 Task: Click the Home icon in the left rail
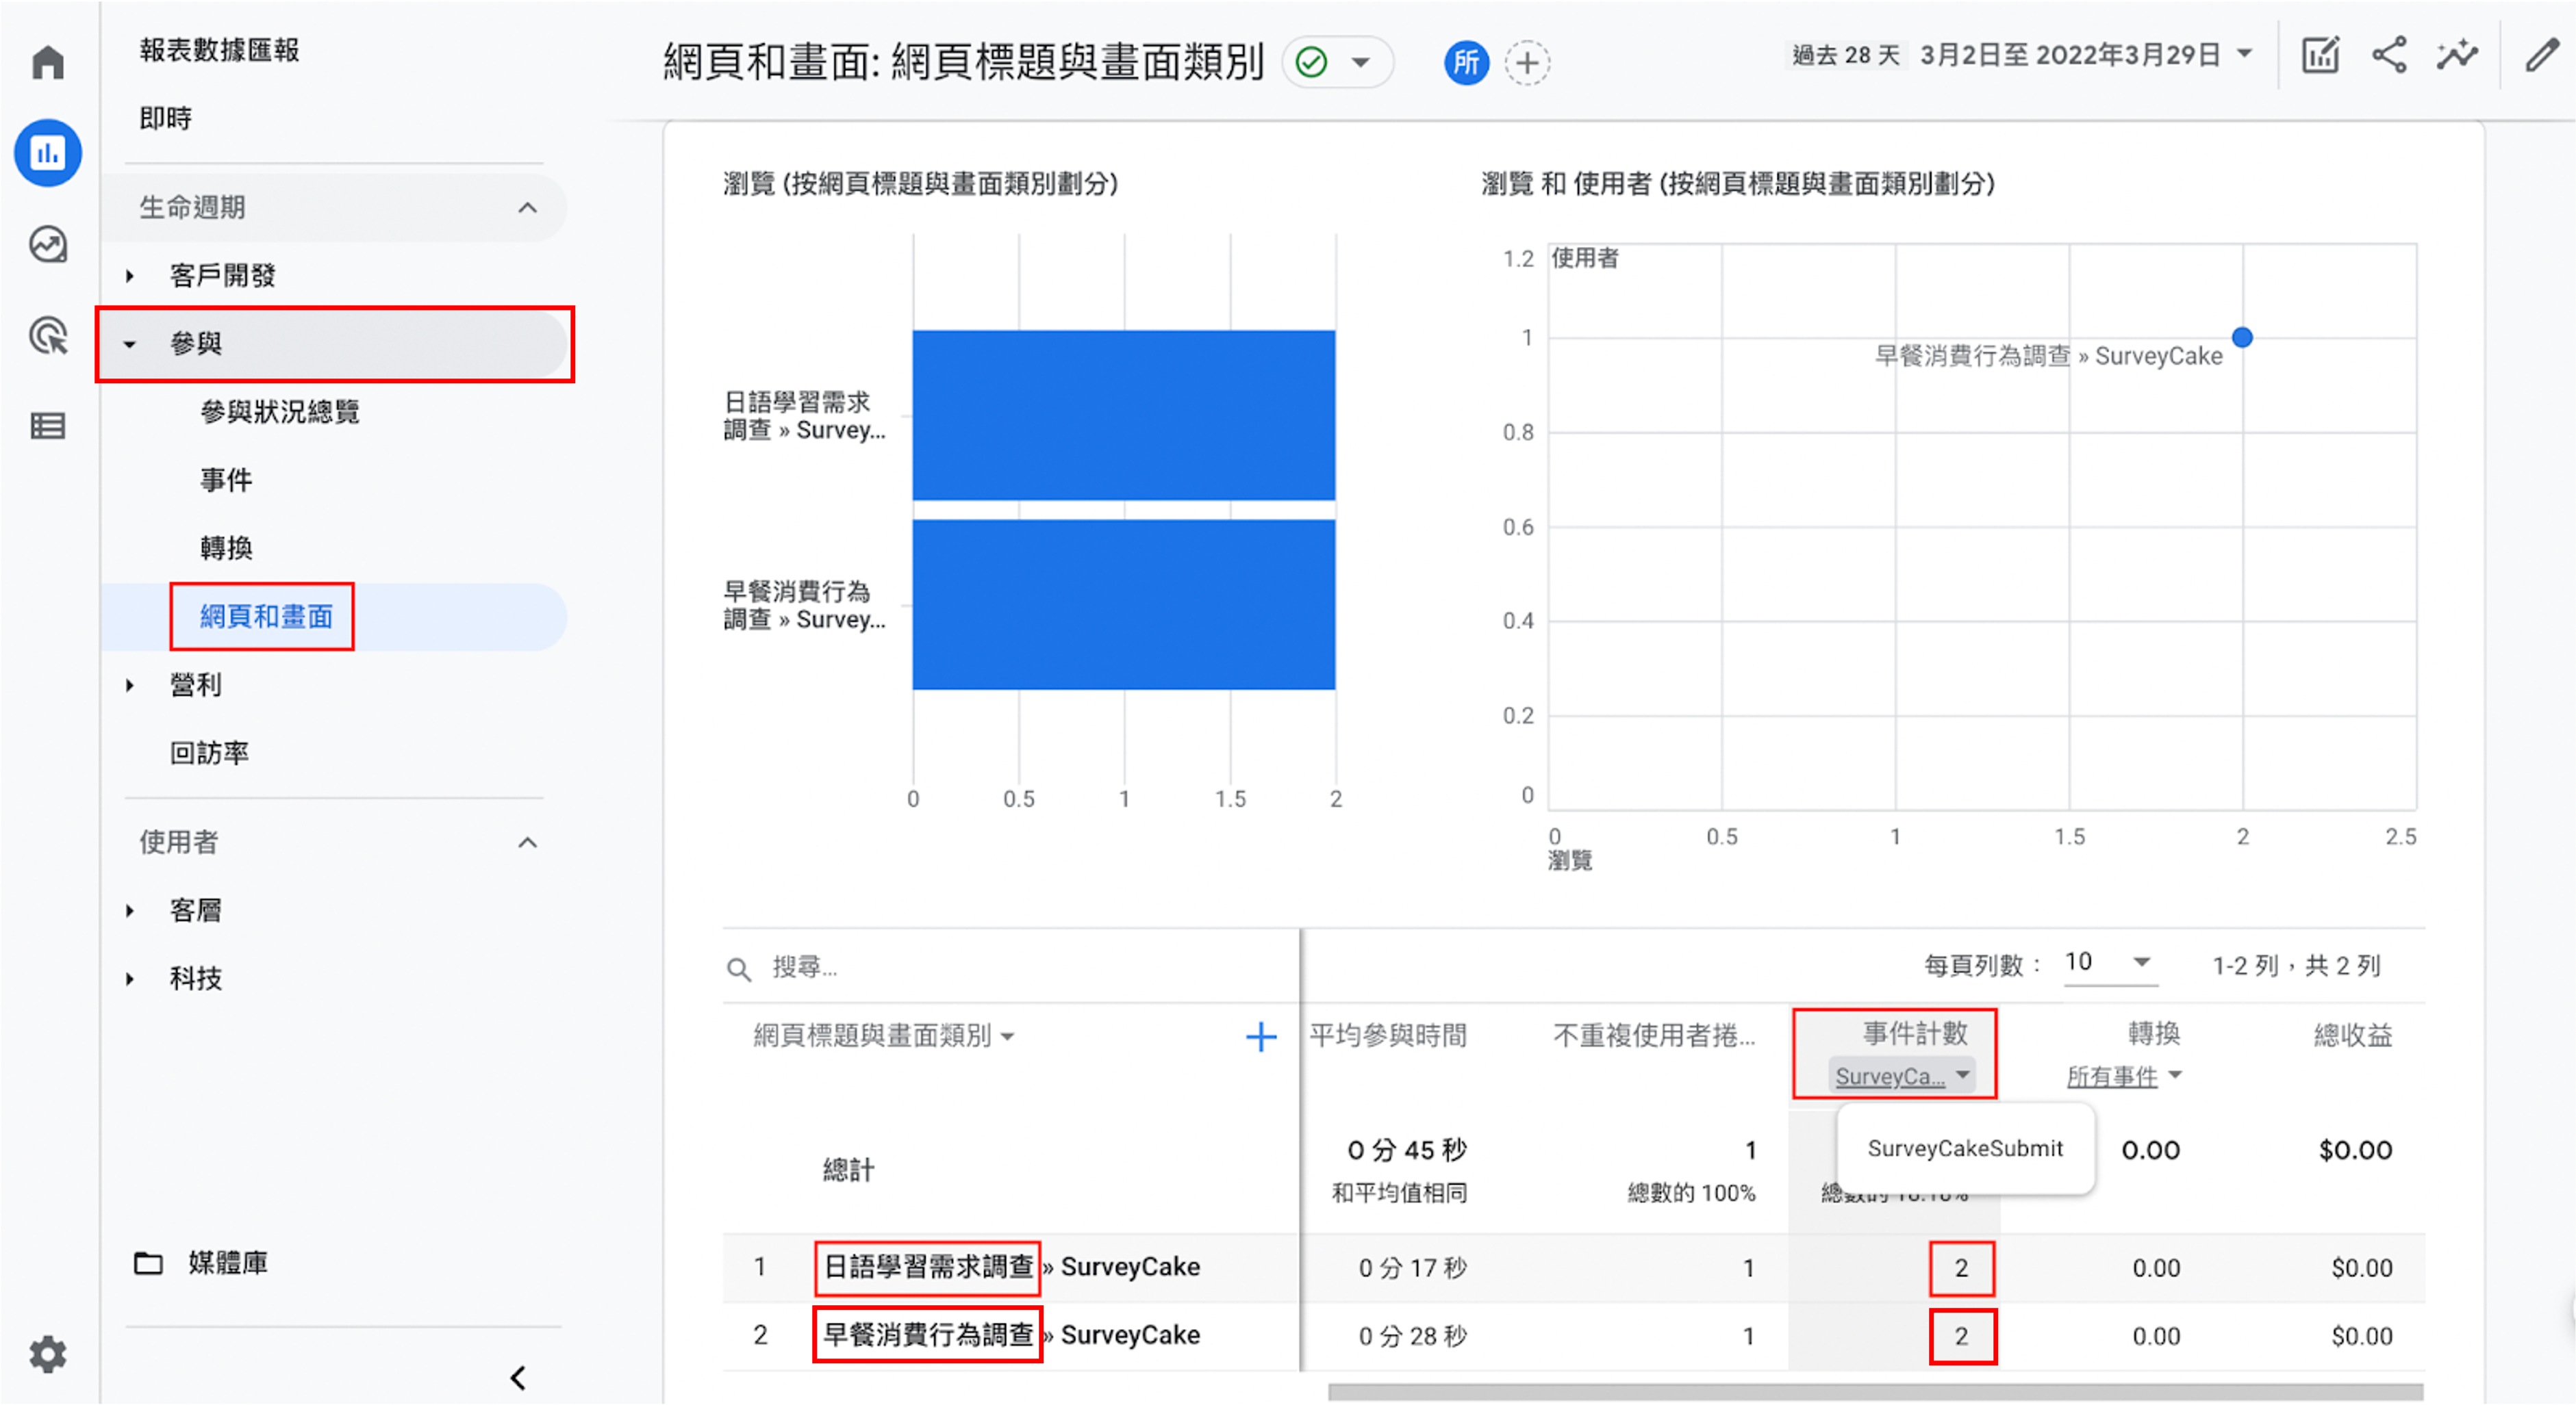(47, 62)
